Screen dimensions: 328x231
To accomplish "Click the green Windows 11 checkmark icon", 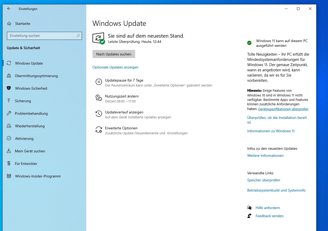I will pos(249,43).
